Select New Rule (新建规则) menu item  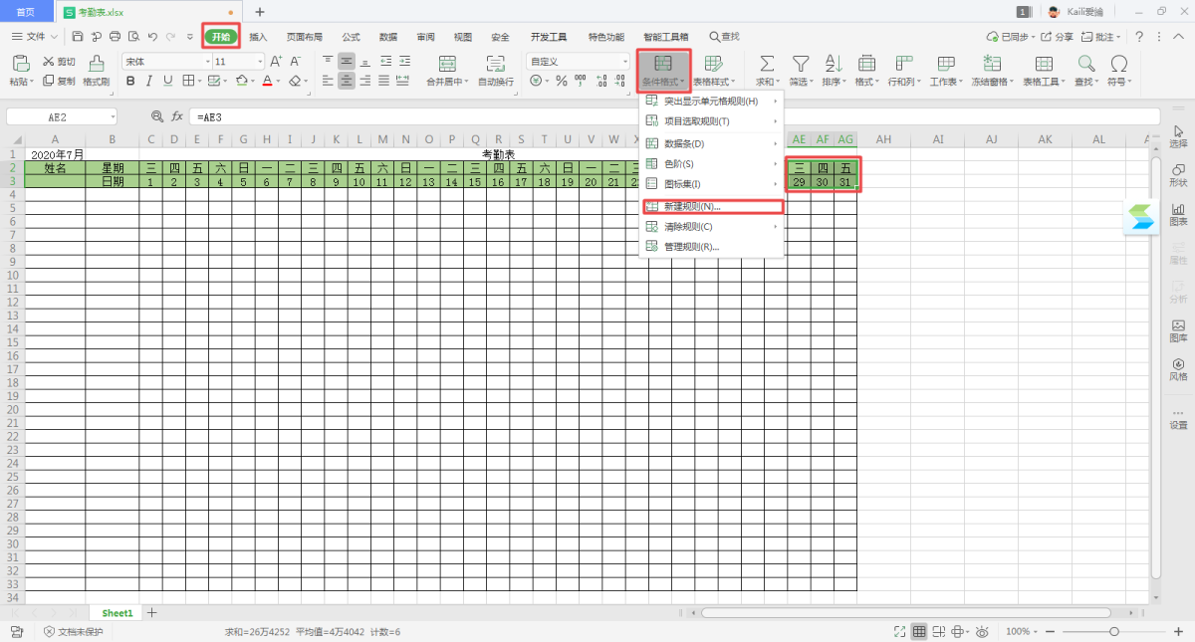click(x=691, y=206)
